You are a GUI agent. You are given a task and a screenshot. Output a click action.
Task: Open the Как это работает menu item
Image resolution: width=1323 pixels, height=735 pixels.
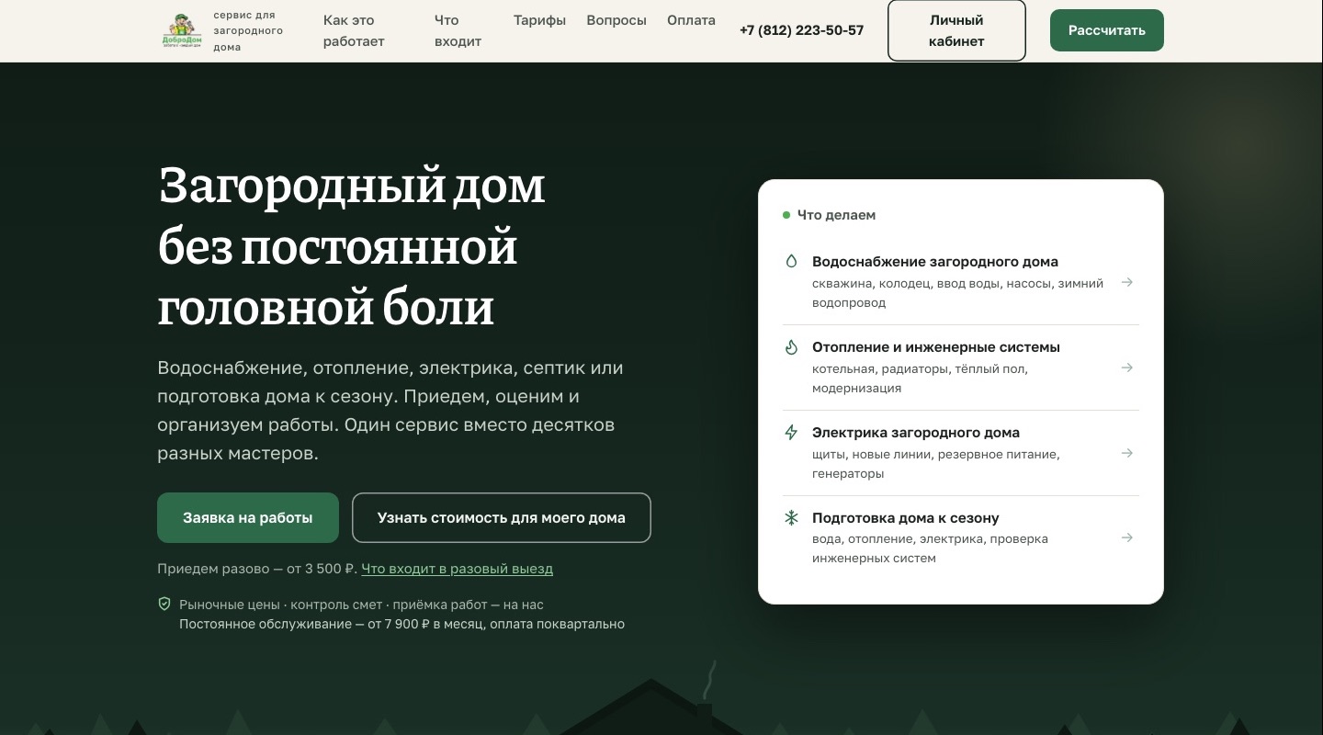354,30
